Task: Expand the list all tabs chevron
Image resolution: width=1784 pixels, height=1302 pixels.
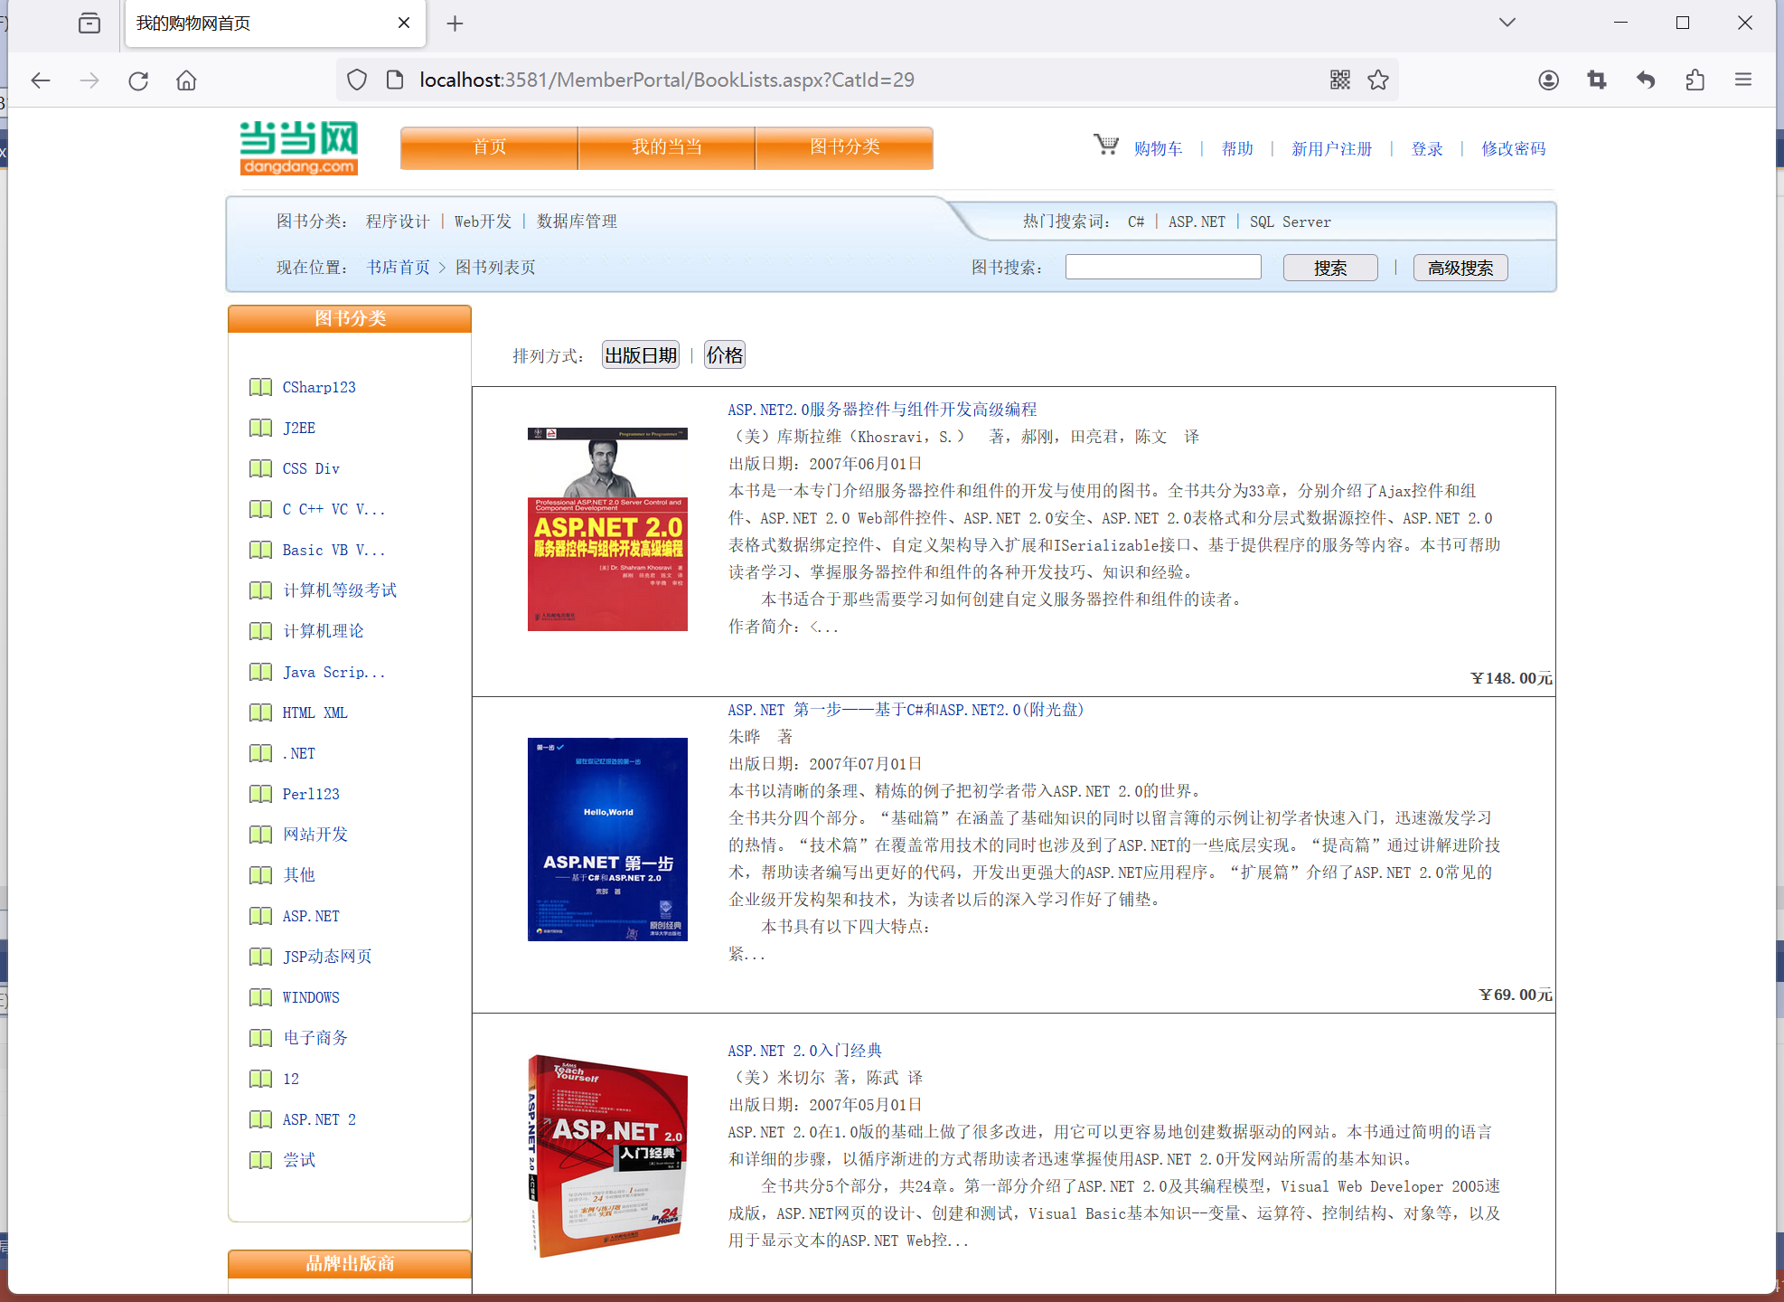Action: click(x=1507, y=23)
